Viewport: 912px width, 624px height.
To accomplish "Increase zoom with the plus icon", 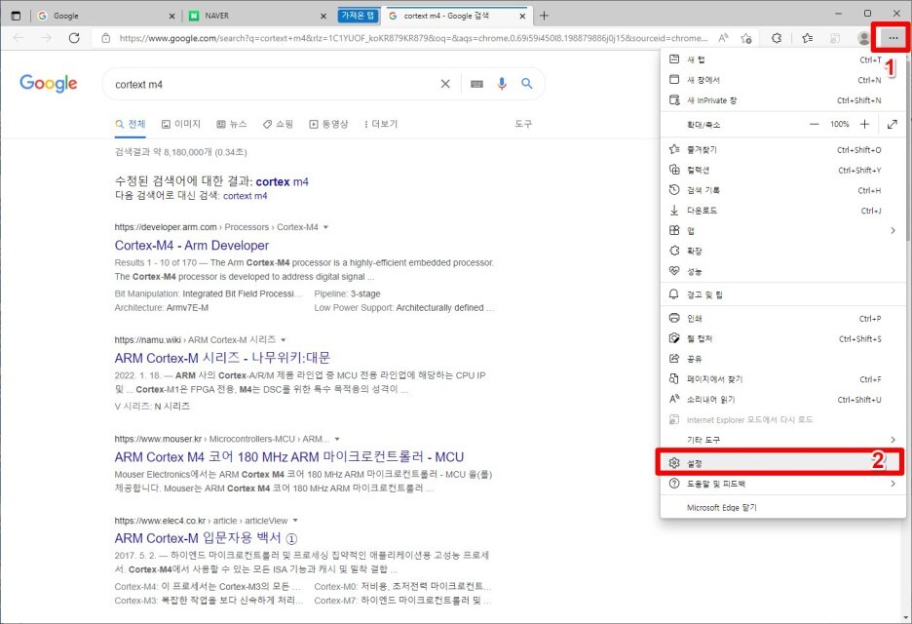I will (x=865, y=124).
